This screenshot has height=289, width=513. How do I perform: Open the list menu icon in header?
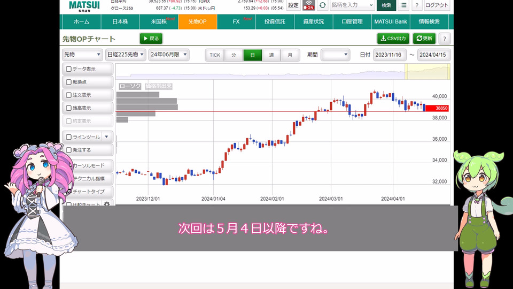click(403, 5)
